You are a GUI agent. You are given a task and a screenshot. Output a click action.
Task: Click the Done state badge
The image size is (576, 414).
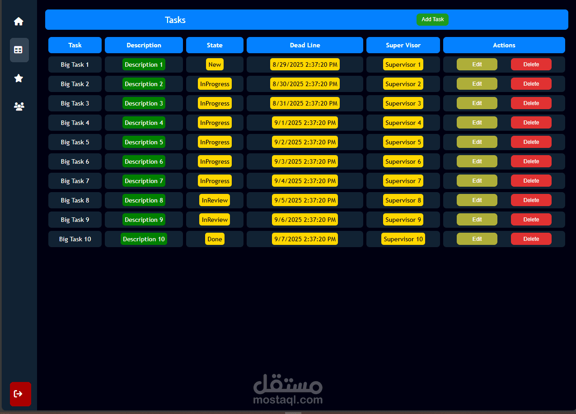click(215, 239)
